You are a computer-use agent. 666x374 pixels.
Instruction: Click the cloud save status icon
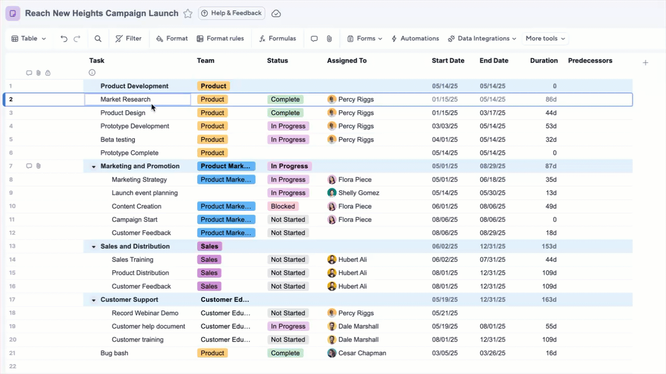click(x=276, y=14)
